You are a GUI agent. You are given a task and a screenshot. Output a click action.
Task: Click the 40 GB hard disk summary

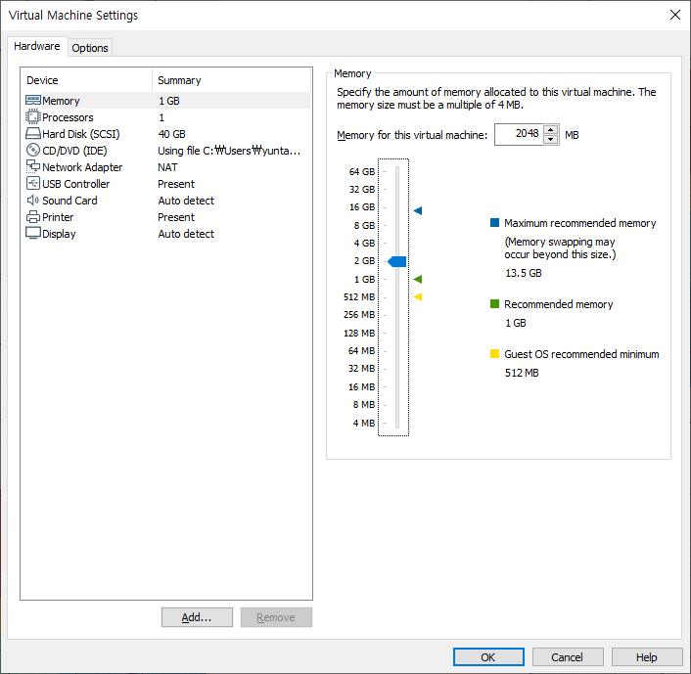coord(172,134)
